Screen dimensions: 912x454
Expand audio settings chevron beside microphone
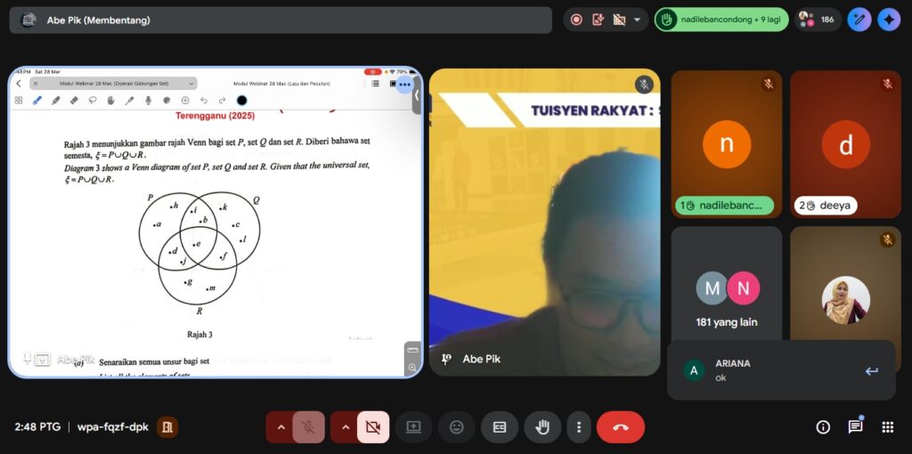coord(281,427)
